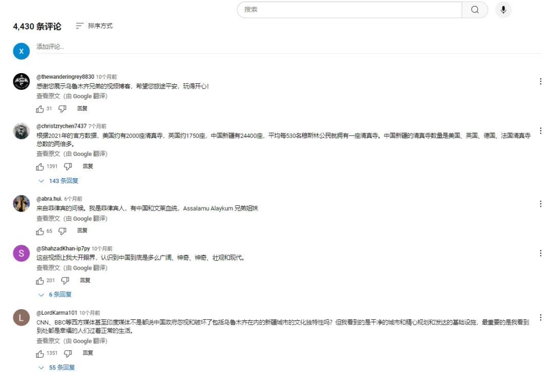Click the magnifying glass search button
The height and width of the screenshot is (372, 552).
[475, 10]
